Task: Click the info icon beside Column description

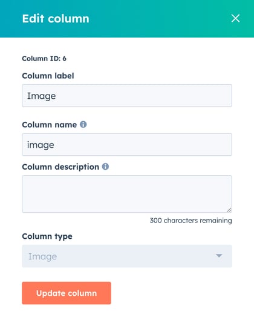Action: (x=105, y=167)
